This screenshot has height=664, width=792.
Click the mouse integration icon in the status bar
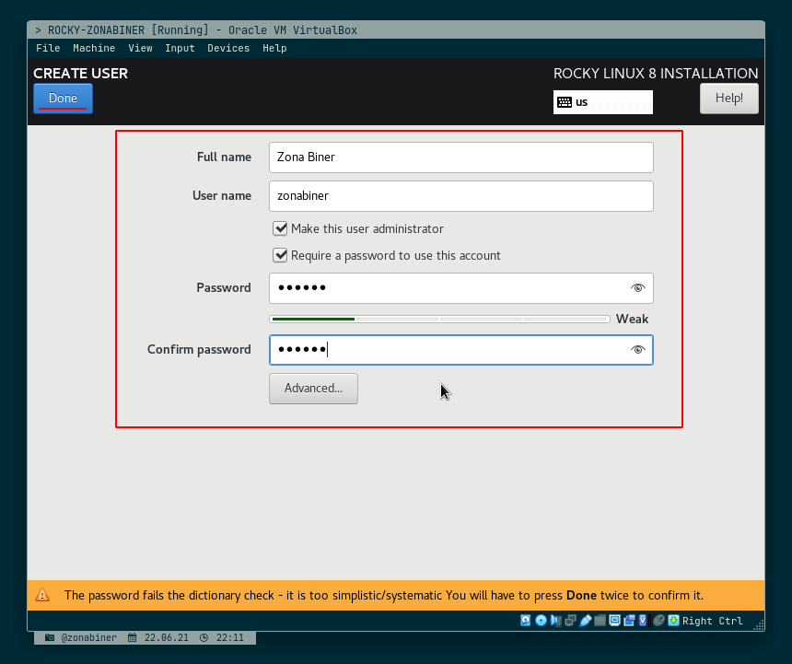[x=657, y=621]
